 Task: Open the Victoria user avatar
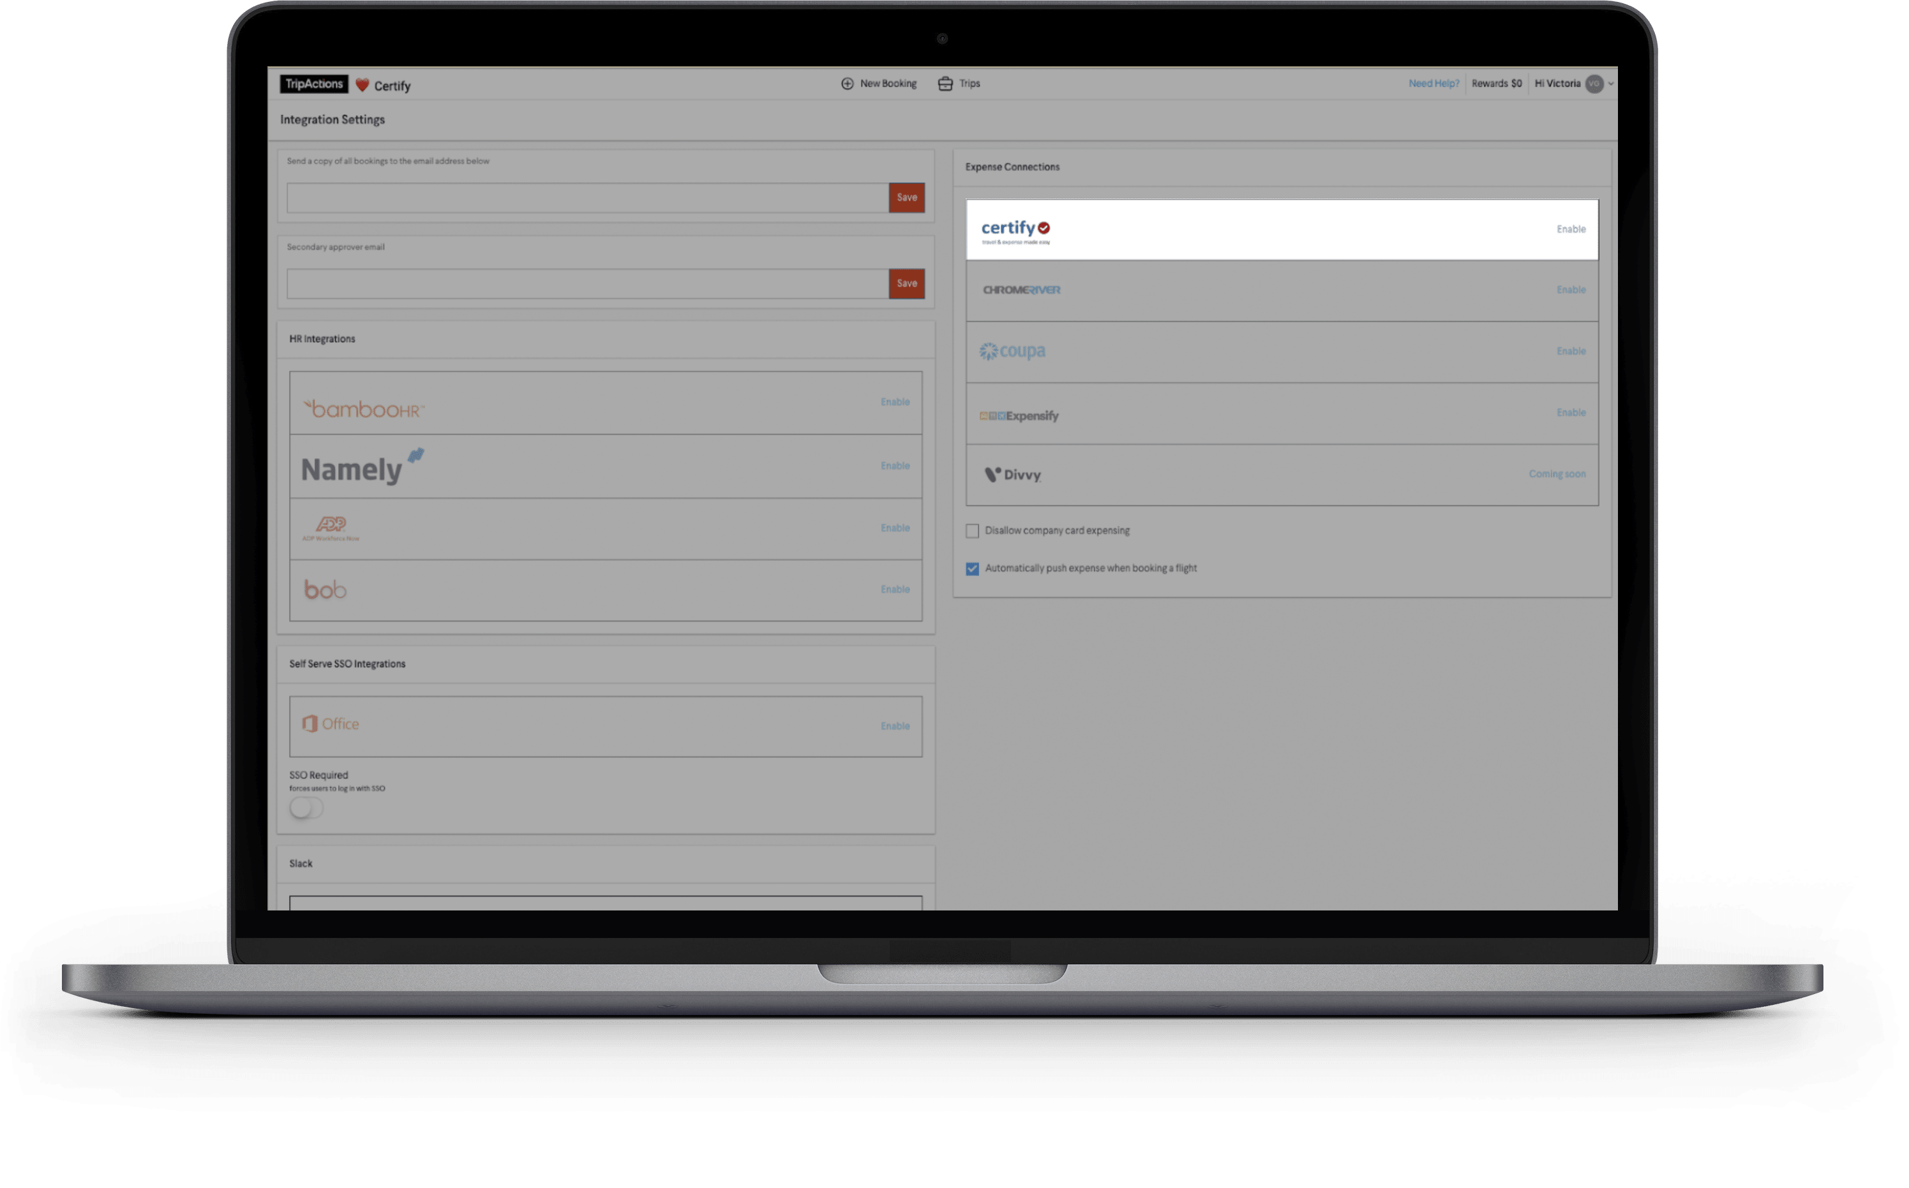click(x=1594, y=84)
